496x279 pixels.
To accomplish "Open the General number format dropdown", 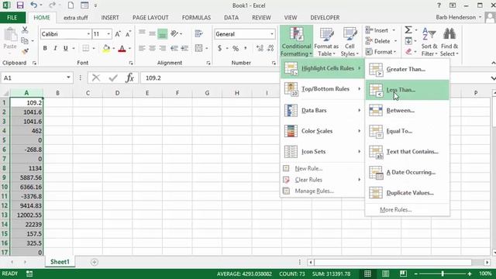I will (x=271, y=34).
